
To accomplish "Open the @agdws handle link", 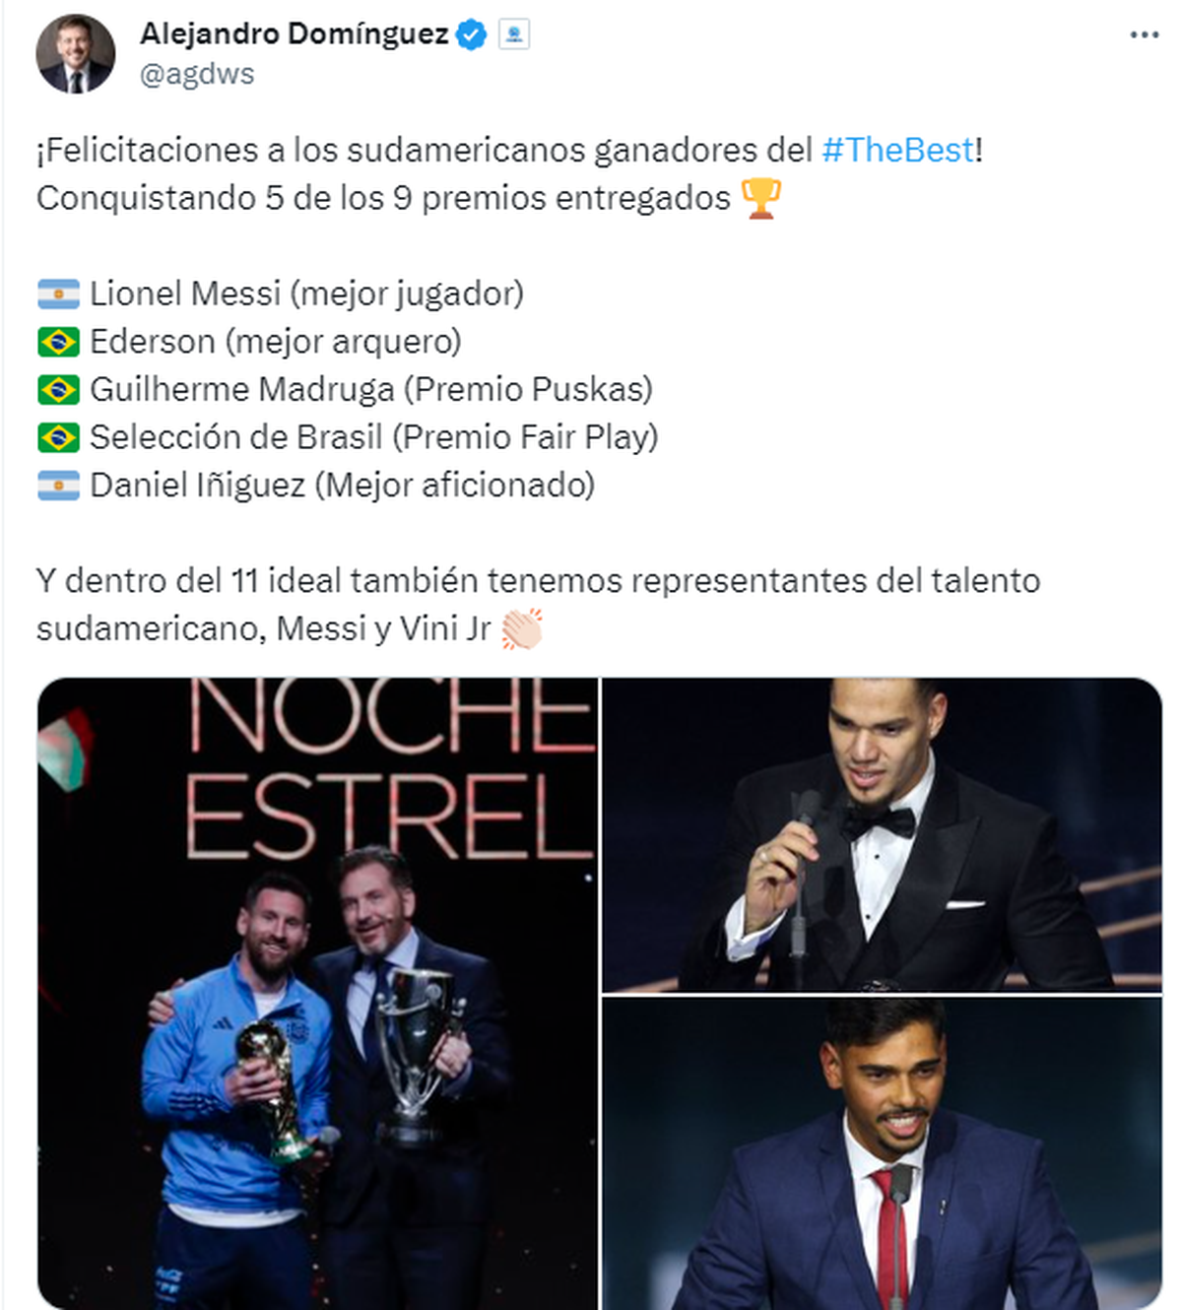I will (x=197, y=74).
